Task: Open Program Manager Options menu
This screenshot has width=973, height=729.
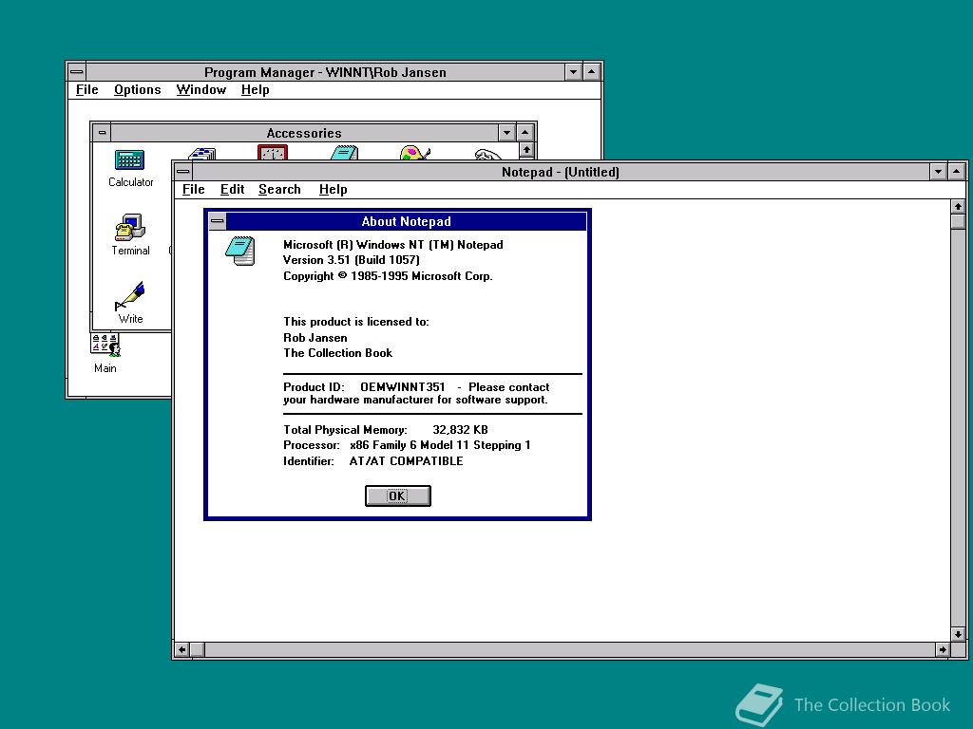Action: point(137,90)
